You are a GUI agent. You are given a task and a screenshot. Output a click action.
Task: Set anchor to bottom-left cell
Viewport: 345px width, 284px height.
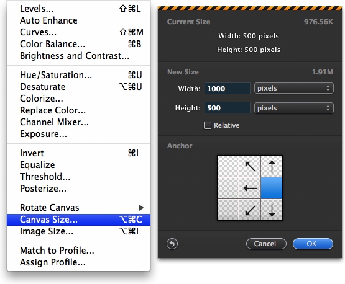(x=228, y=210)
